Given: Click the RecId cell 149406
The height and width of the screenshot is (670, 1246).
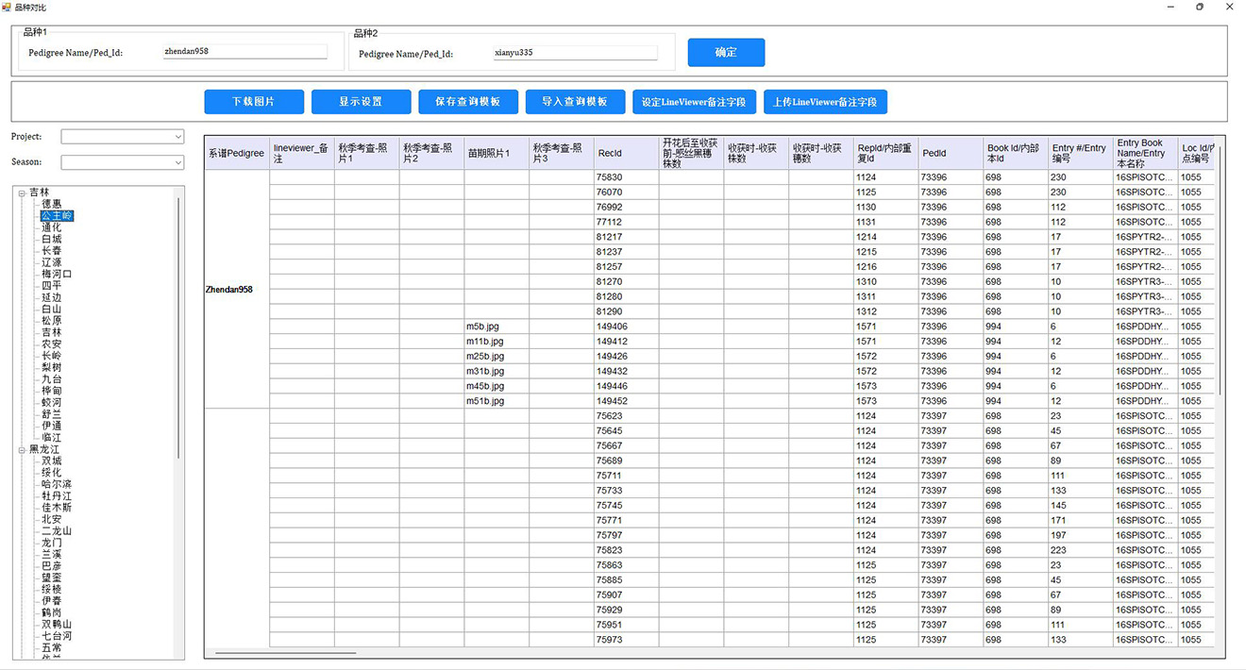Looking at the screenshot, I should (626, 327).
